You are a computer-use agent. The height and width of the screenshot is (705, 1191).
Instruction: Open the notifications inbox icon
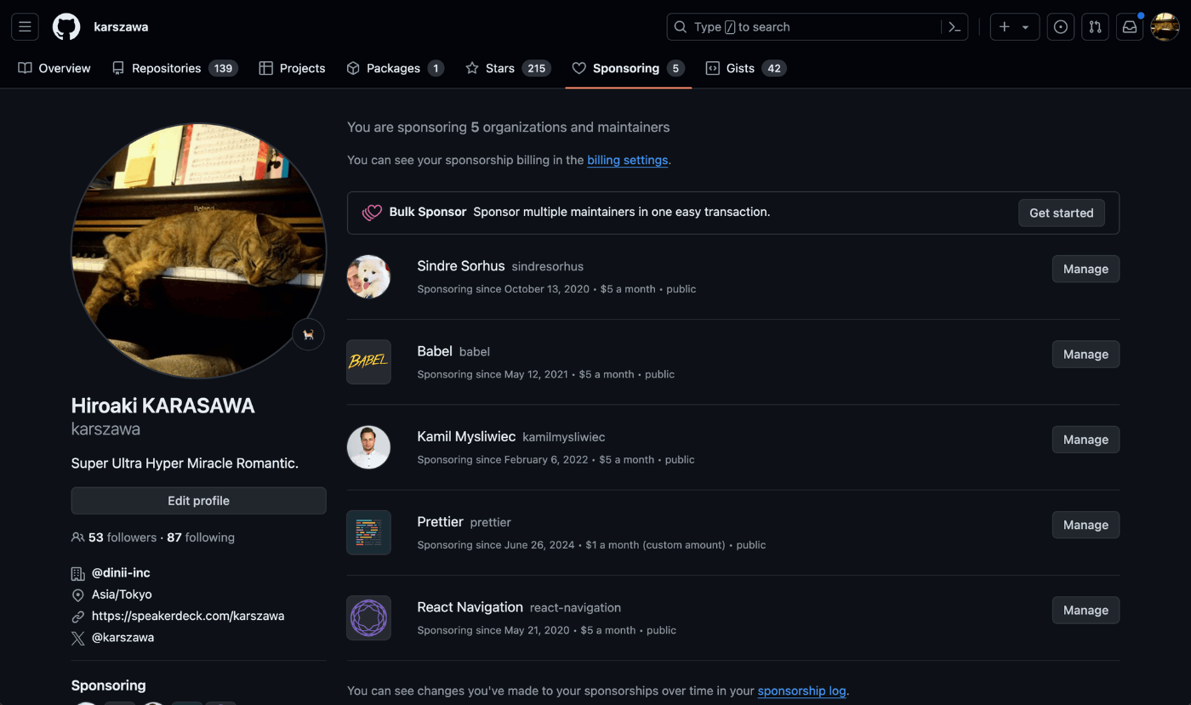click(x=1130, y=27)
